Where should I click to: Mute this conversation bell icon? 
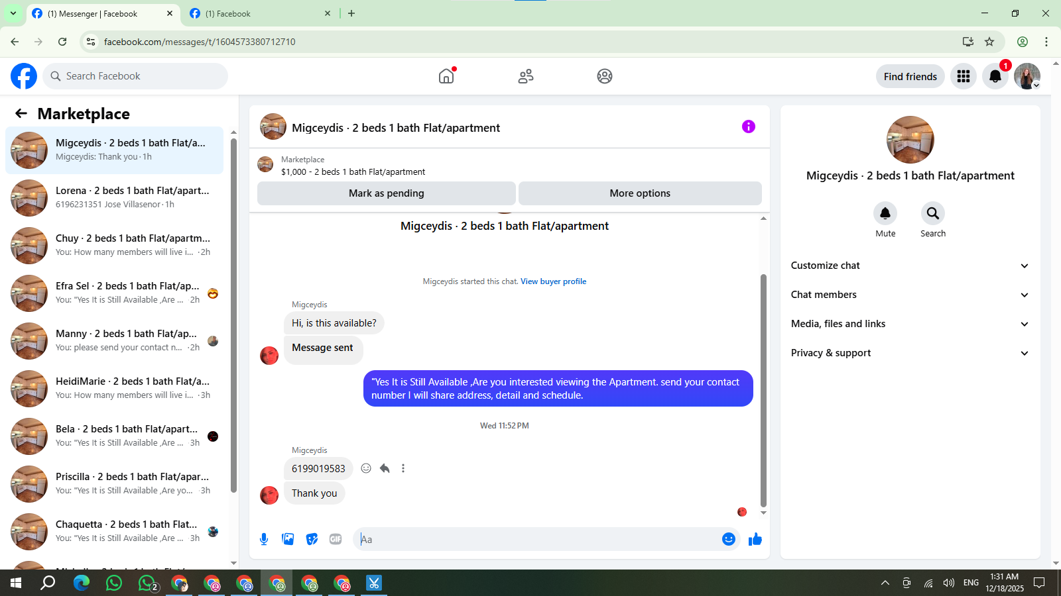click(x=885, y=213)
